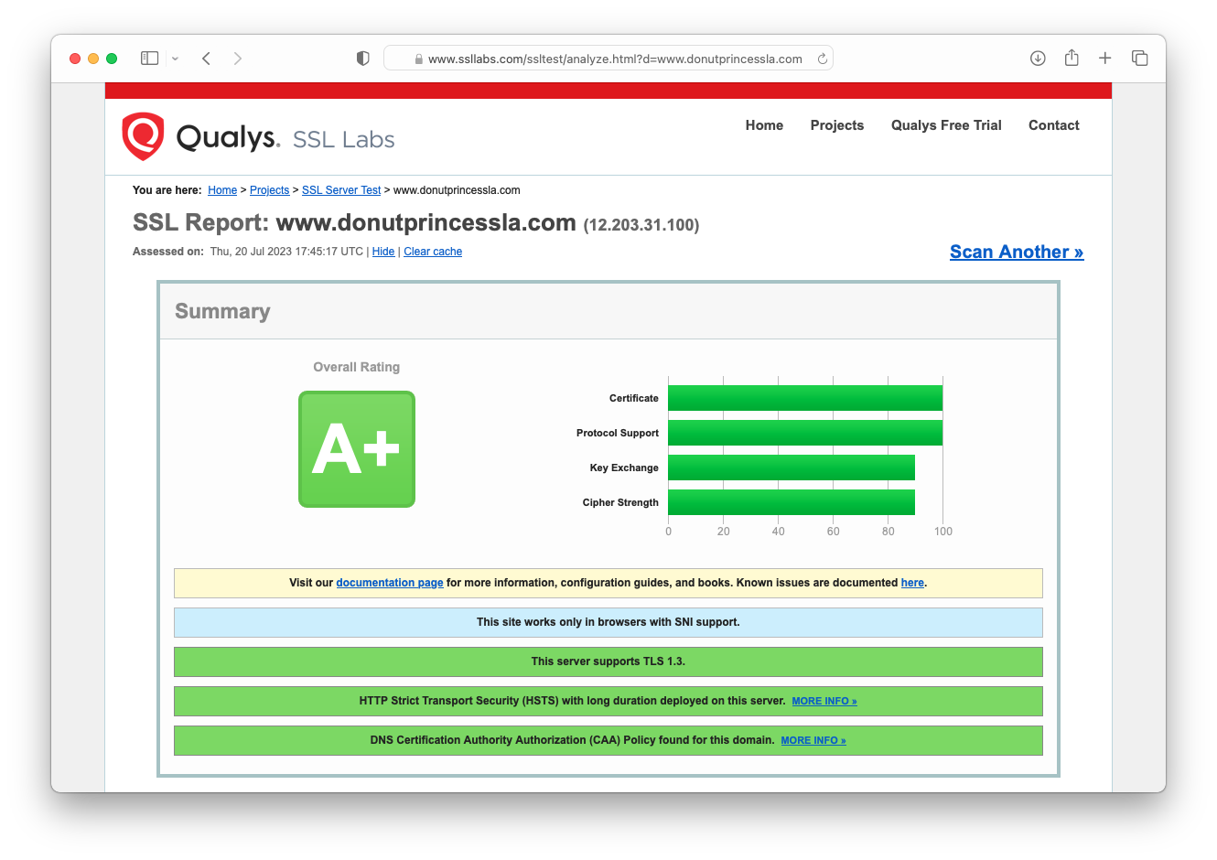
Task: Click the Safari sidebar toggle icon
Action: tap(149, 59)
